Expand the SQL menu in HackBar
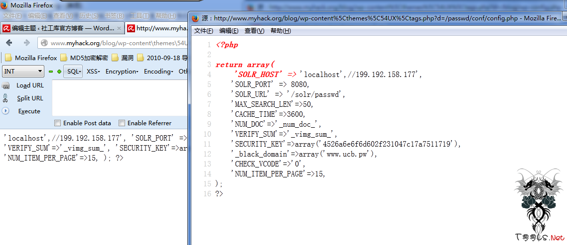The image size is (567, 245). coord(73,72)
